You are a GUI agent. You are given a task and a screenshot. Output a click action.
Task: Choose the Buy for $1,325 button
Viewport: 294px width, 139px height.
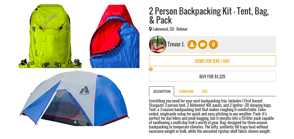212,76
